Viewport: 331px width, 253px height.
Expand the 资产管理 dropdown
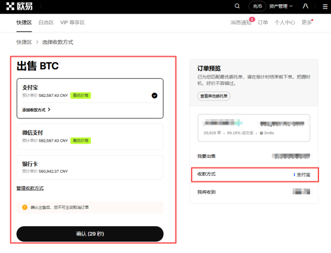tap(281, 7)
